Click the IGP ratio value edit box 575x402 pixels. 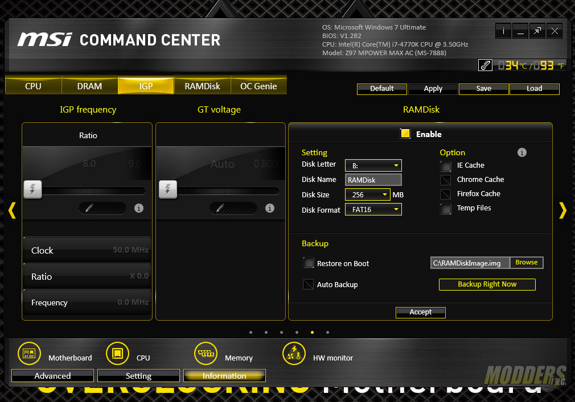[x=102, y=208]
